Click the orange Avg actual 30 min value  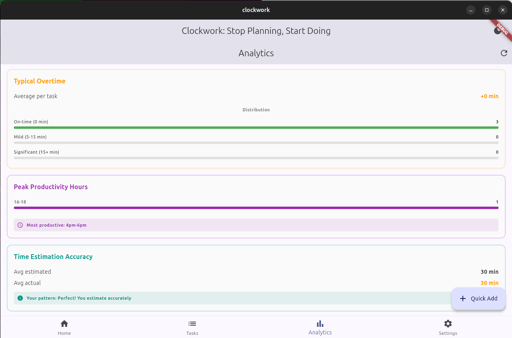tap(489, 283)
